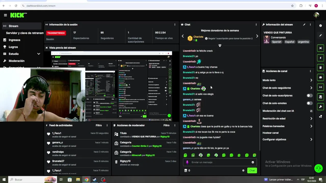The width and height of the screenshot is (326, 183).
Task: Click pencil edit icon in right sidebar
Action: pos(320,35)
